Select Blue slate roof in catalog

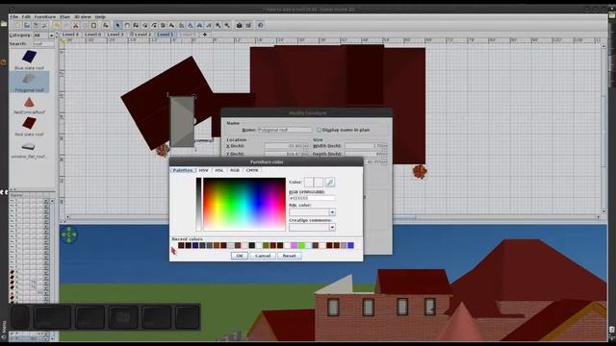tap(30, 60)
